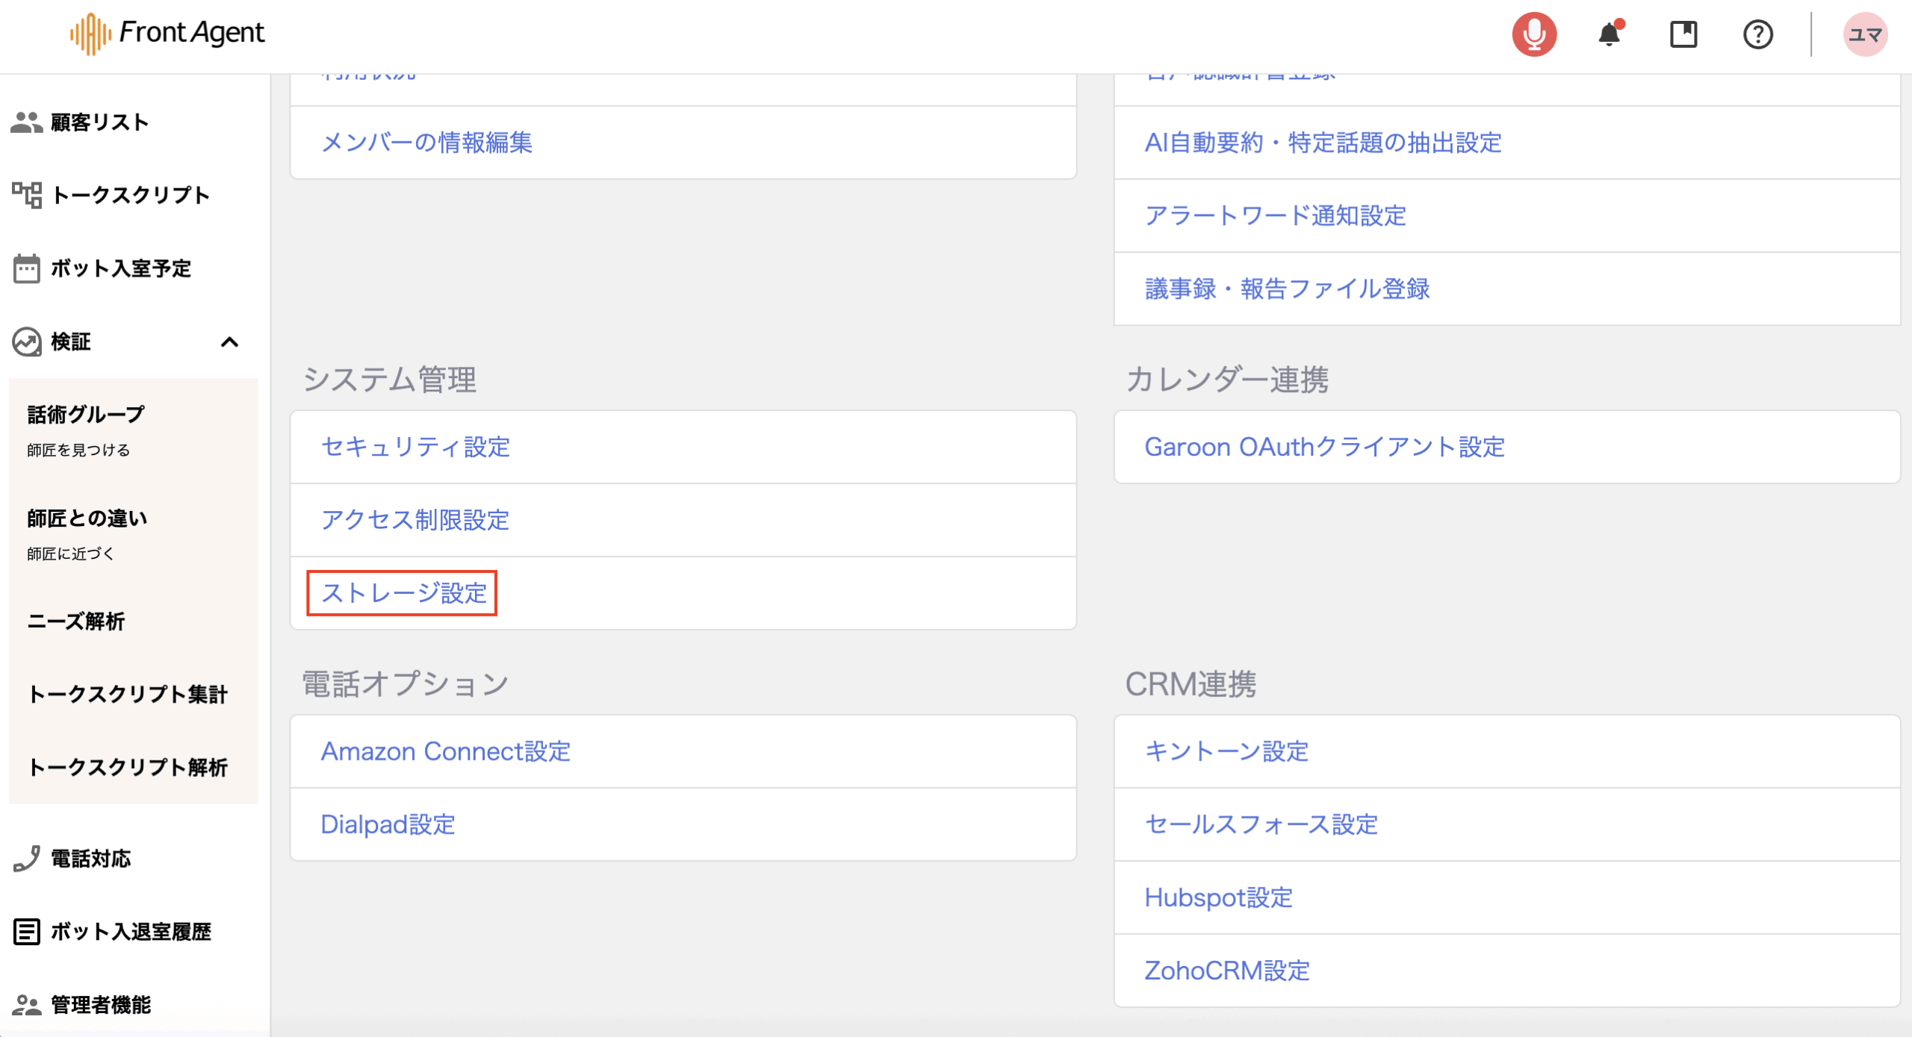Collapse the 検証 section chevron

[x=230, y=342]
